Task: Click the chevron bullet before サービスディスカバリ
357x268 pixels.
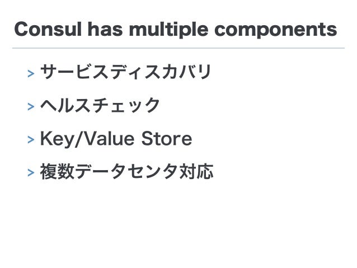Action: coord(31,73)
